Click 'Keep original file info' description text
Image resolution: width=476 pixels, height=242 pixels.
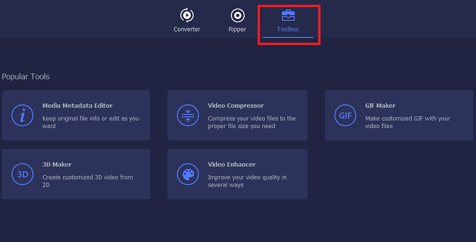pos(90,122)
